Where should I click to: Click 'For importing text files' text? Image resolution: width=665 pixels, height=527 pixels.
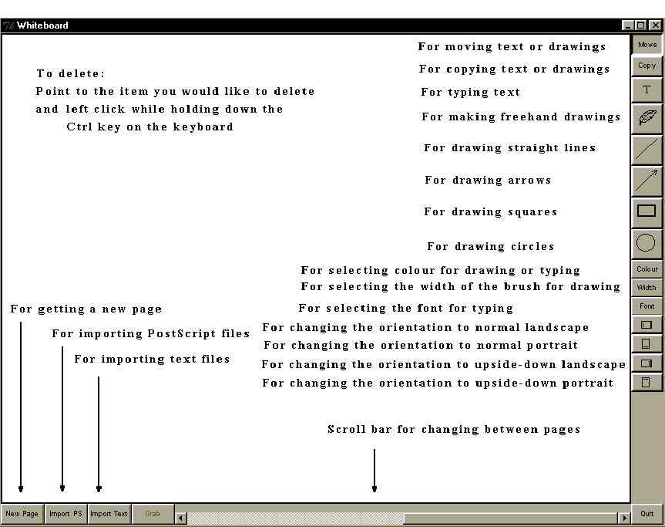[152, 359]
